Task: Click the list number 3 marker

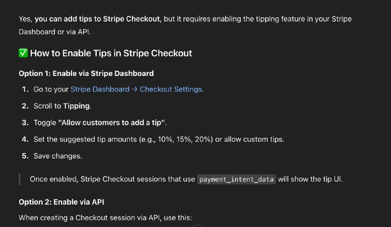Action: point(25,123)
